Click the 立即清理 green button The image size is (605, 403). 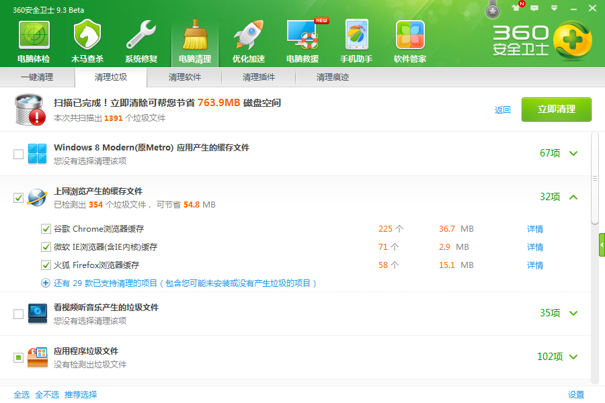click(557, 109)
